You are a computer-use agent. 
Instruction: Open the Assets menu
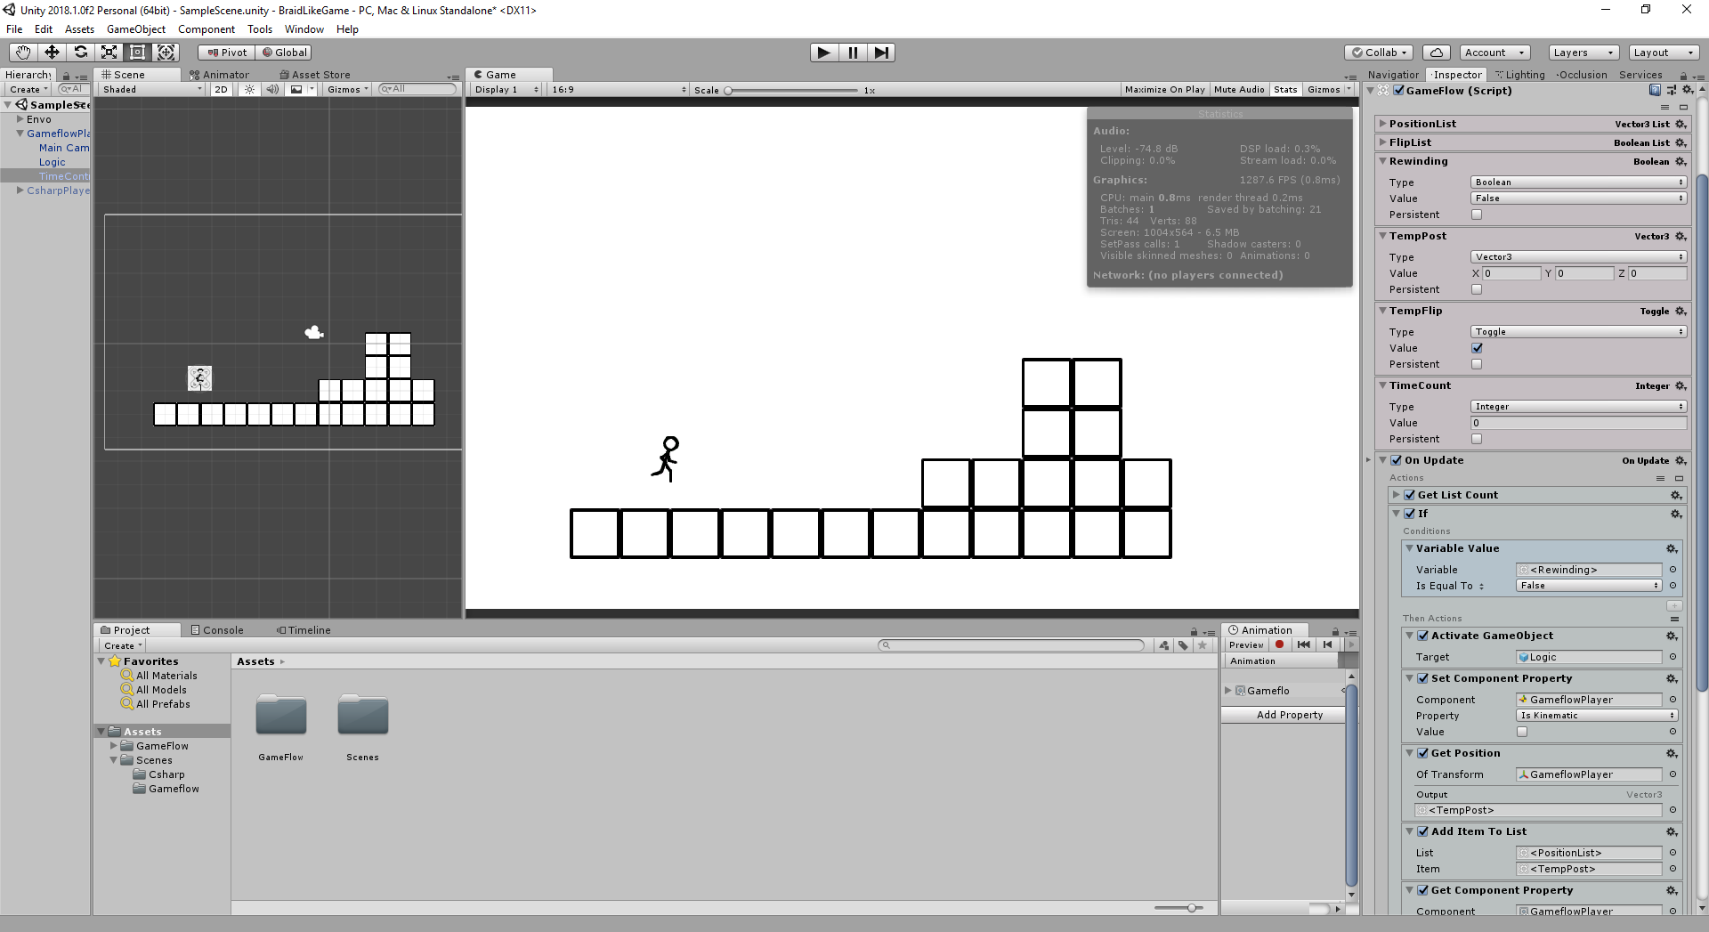coord(79,29)
